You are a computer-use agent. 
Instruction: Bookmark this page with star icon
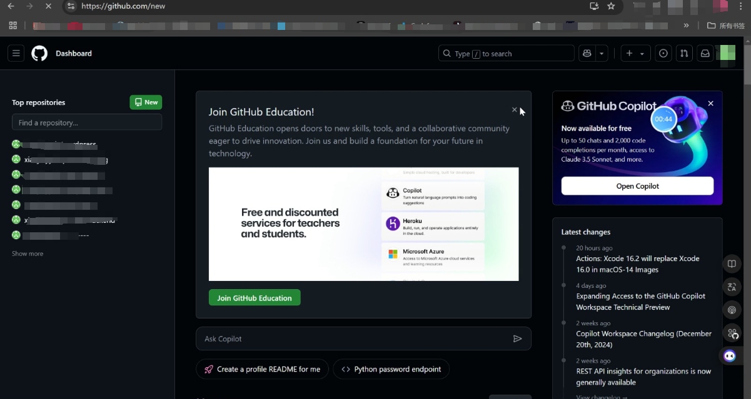point(611,6)
